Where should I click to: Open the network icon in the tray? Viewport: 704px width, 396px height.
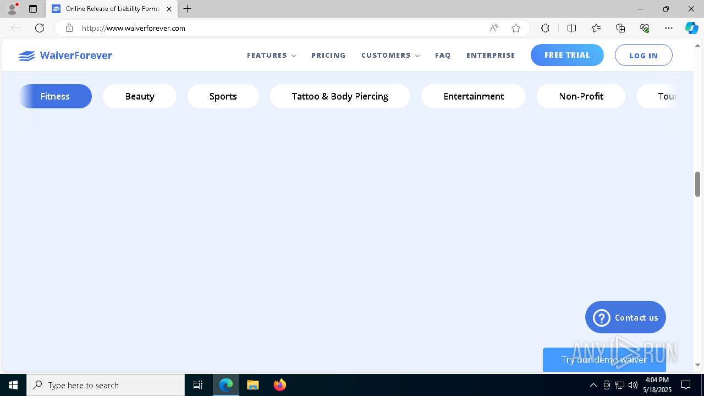[x=620, y=385]
